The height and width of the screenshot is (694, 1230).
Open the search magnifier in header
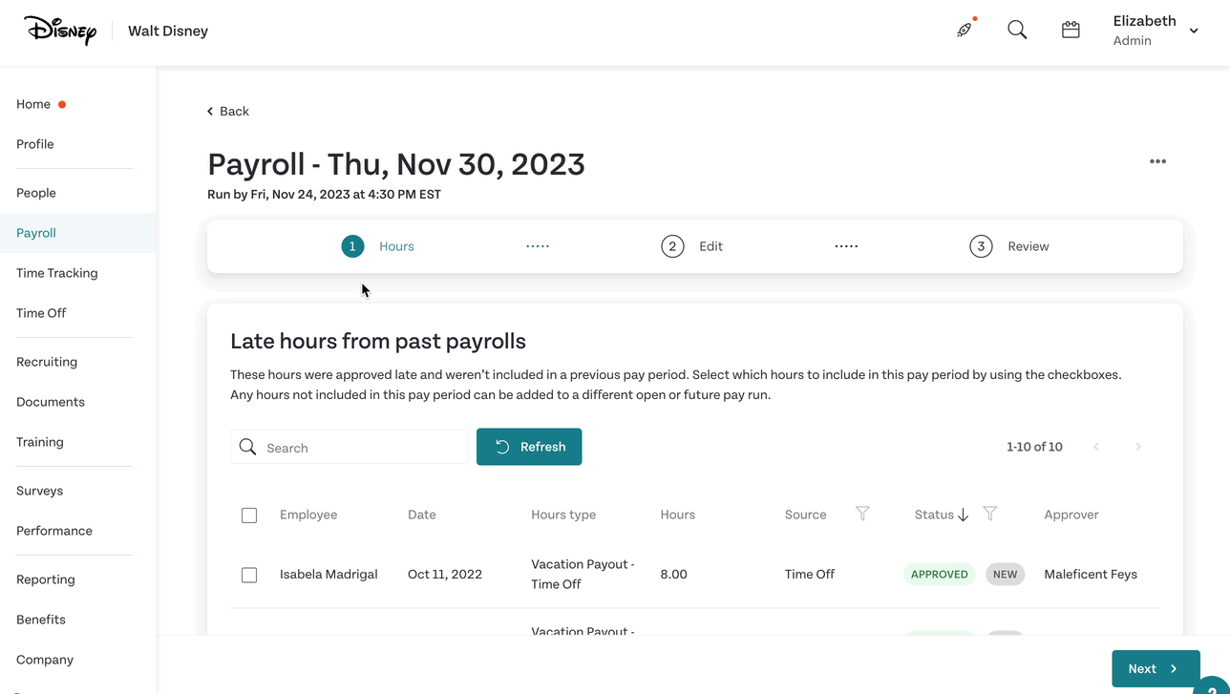pos(1017,30)
